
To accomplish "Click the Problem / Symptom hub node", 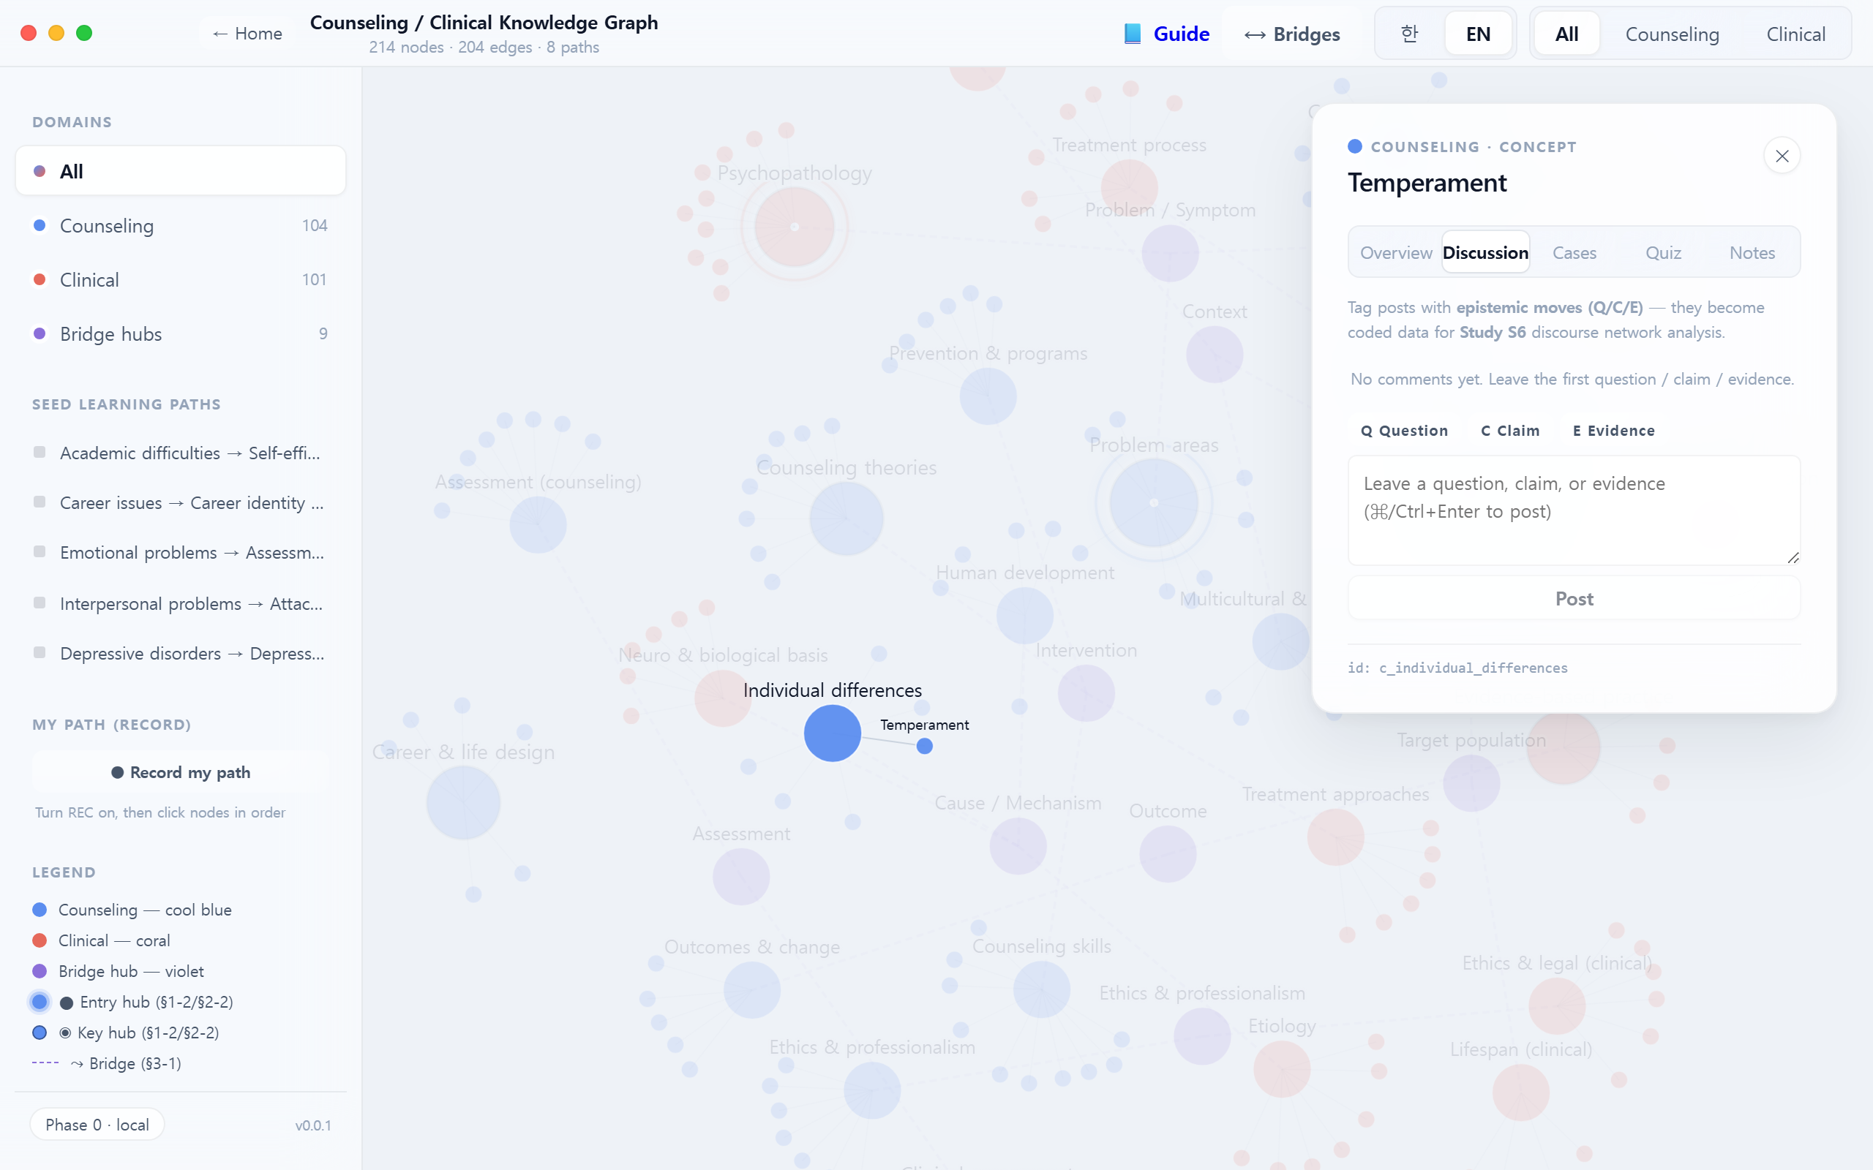I will [1169, 253].
